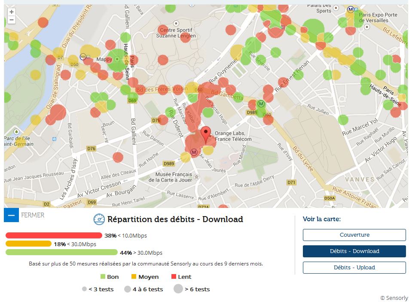Click the red Lent legend swatch
The image size is (409, 302).
[x=174, y=277]
